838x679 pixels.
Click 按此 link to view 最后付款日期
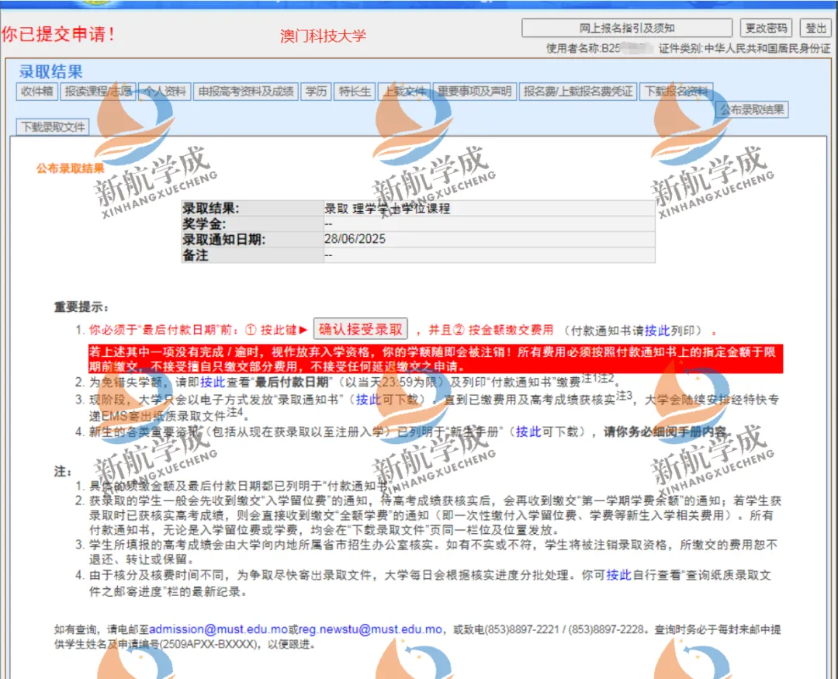212,382
